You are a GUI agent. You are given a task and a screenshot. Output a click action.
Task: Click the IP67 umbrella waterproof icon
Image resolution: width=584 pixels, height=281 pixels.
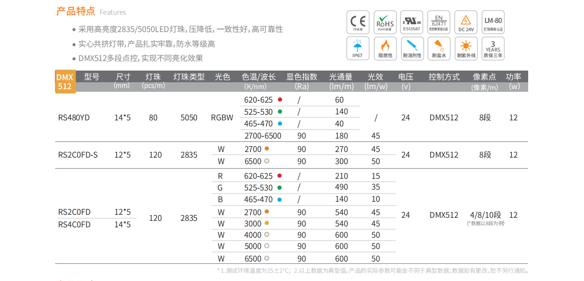click(358, 48)
